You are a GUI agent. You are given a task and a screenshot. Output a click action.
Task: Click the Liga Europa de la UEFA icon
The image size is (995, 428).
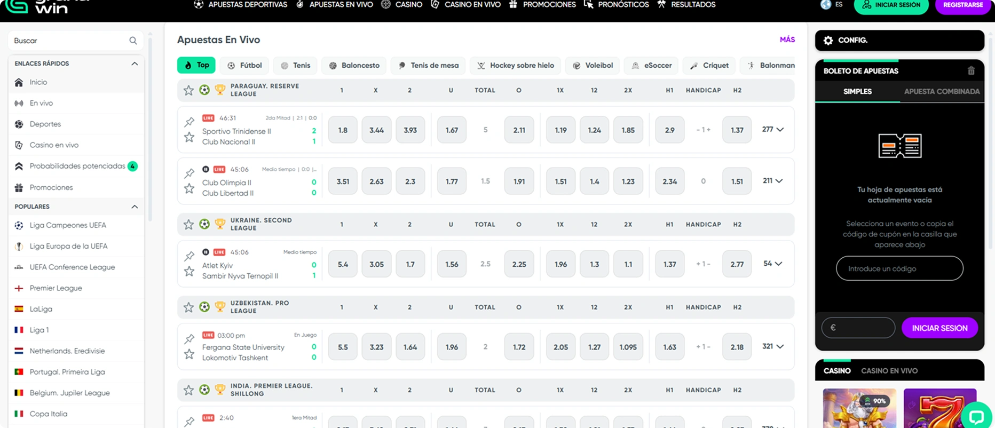(19, 246)
